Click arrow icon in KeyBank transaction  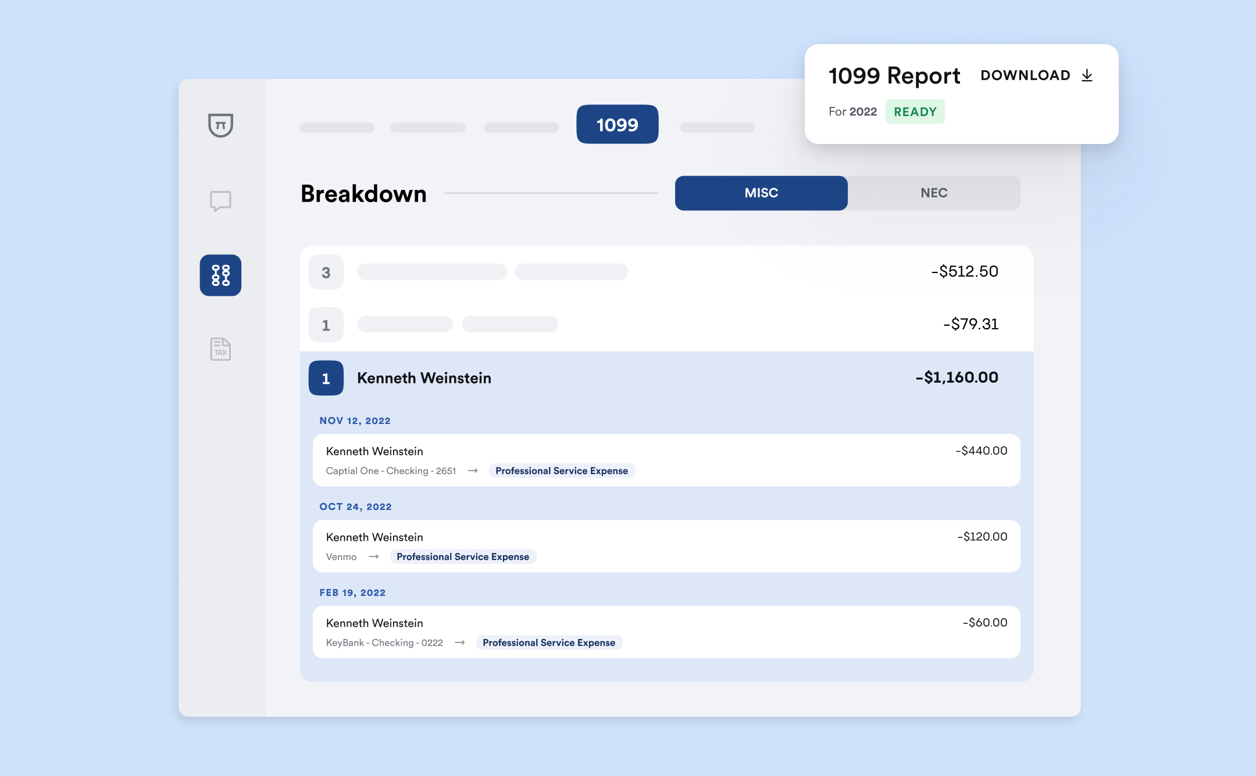[x=460, y=643]
